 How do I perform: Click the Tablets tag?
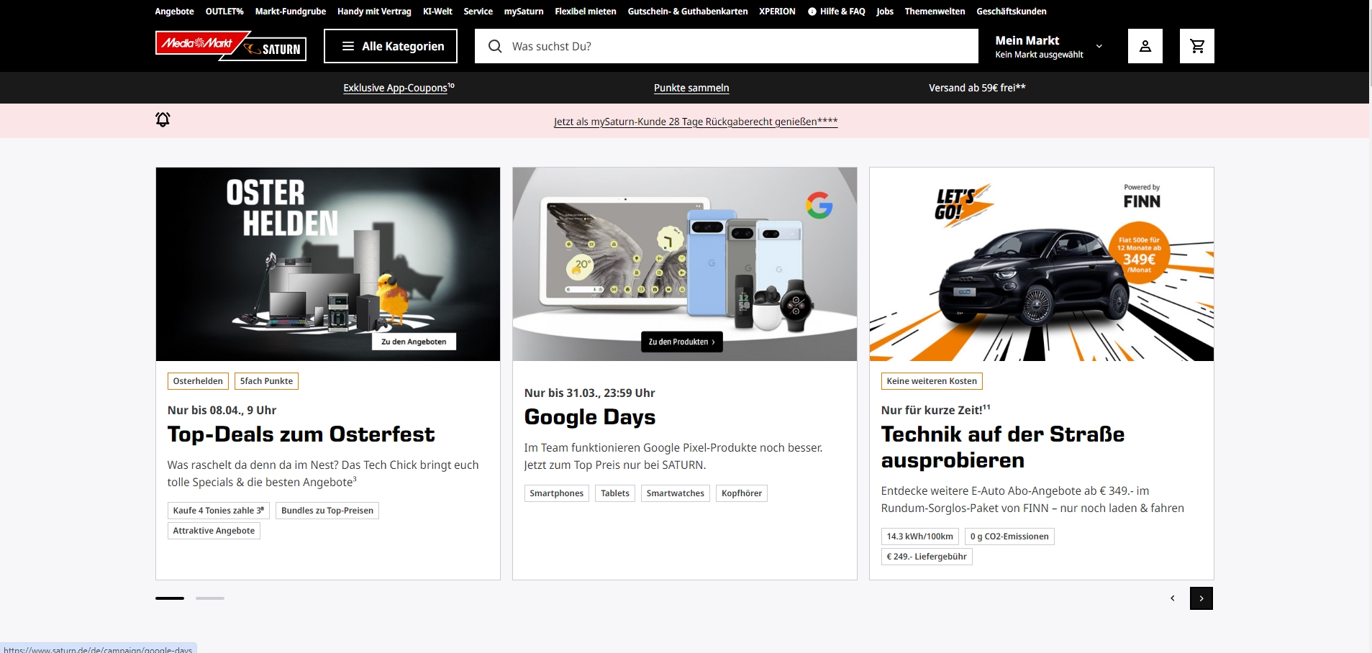pyautogui.click(x=615, y=493)
